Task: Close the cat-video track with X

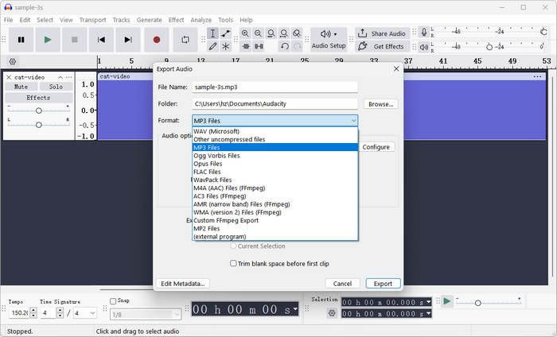Action: point(9,77)
